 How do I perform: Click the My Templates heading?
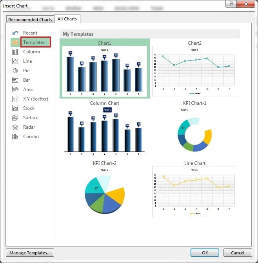click(78, 34)
